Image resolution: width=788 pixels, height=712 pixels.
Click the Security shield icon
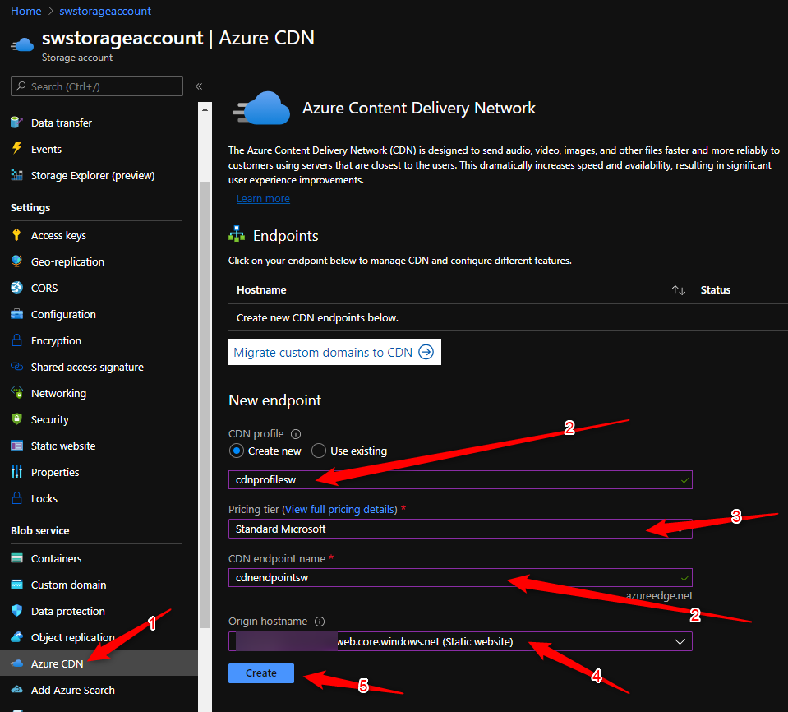[16, 419]
